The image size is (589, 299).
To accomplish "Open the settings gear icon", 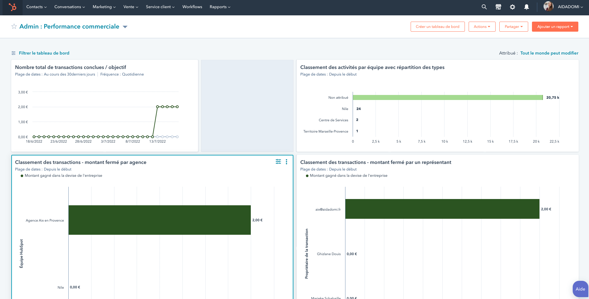I will (512, 7).
